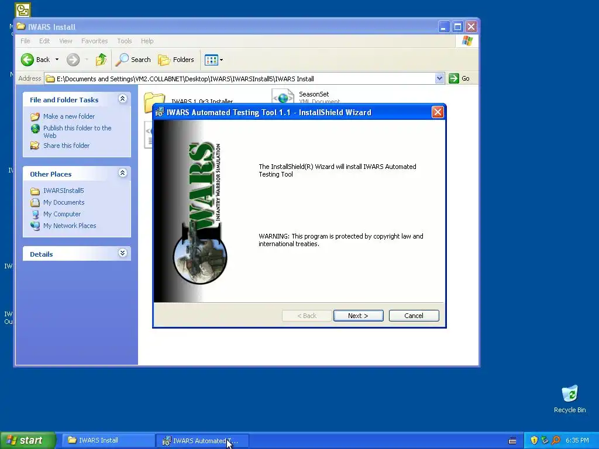The width and height of the screenshot is (599, 449).
Task: Open IWARSInstall5 in Other Places
Action: (63, 191)
